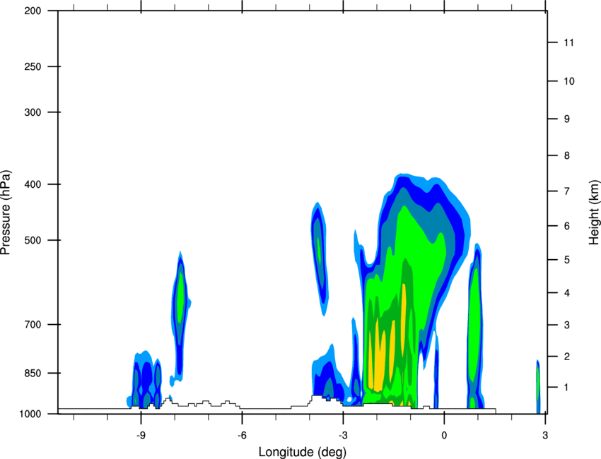
Task: Click the 4 km height tick label
Action: tap(566, 293)
